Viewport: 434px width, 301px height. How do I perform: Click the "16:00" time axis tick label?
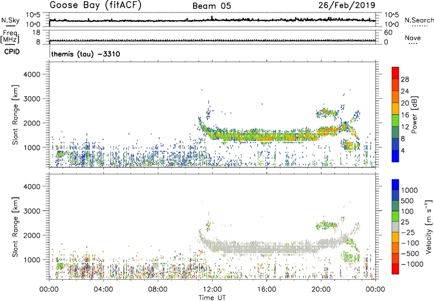[x=266, y=290]
